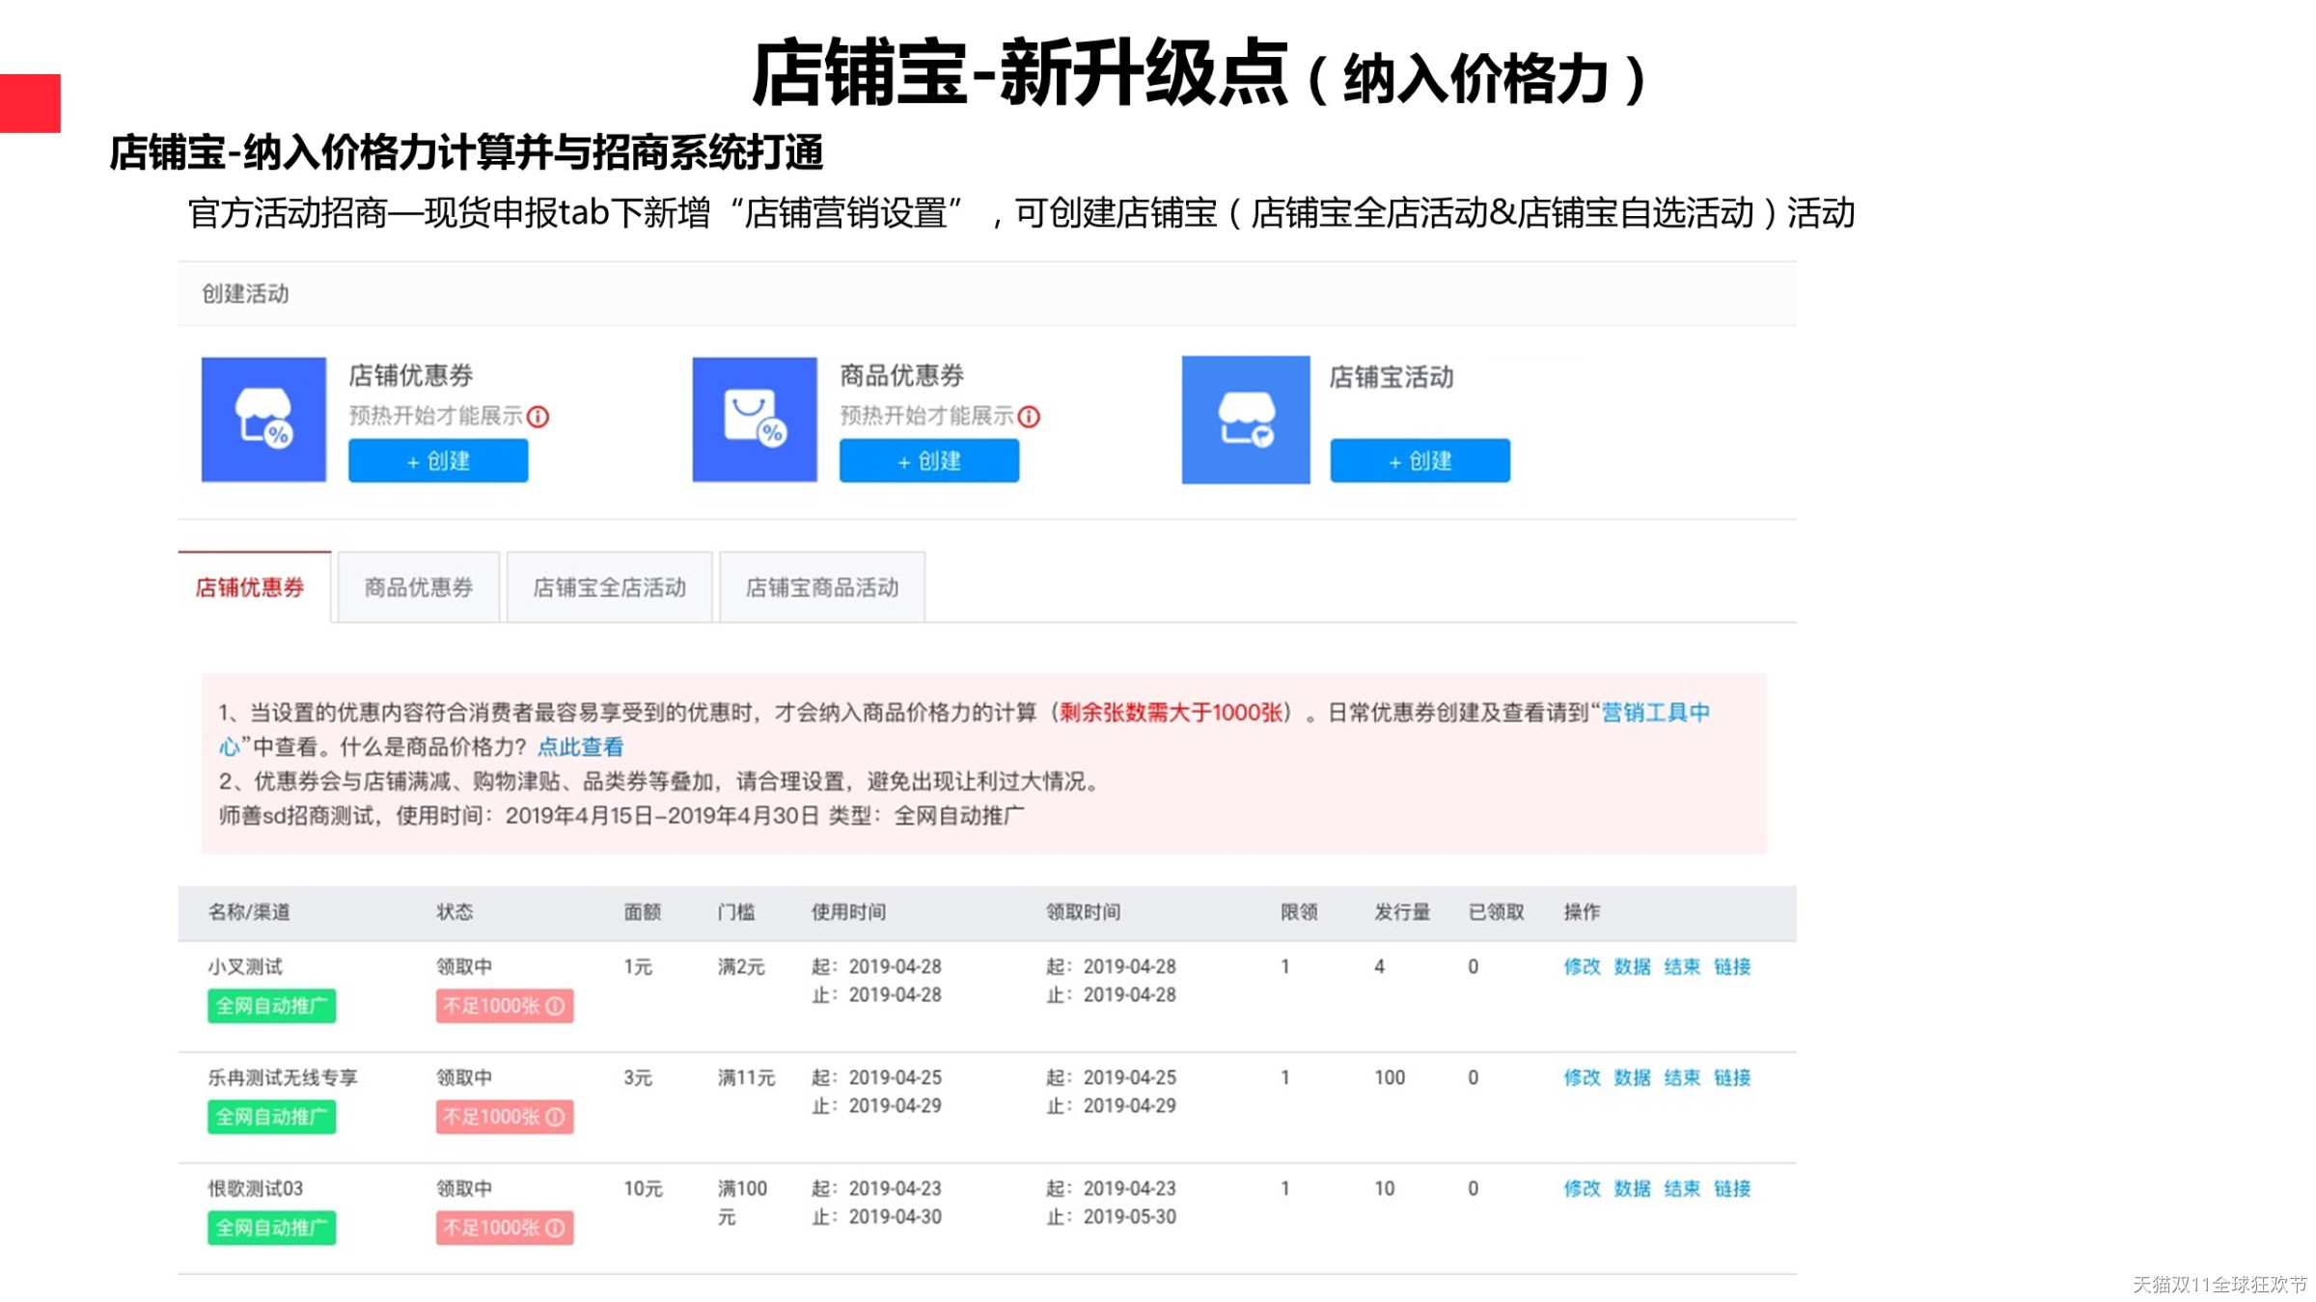The image size is (2316, 1302).
Task: Click 结束 for the 恨歌测试03 coupon
Action: point(1682,1188)
